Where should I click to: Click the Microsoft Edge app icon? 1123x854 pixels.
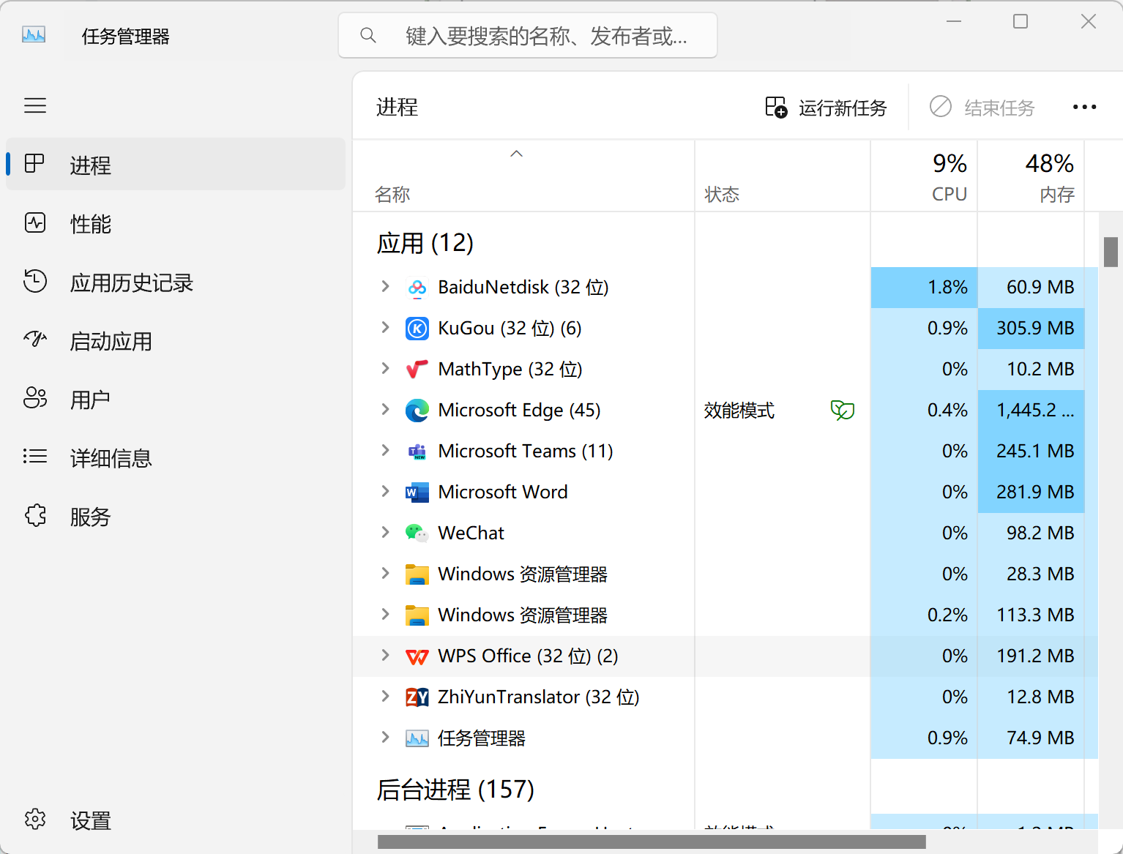[417, 411]
